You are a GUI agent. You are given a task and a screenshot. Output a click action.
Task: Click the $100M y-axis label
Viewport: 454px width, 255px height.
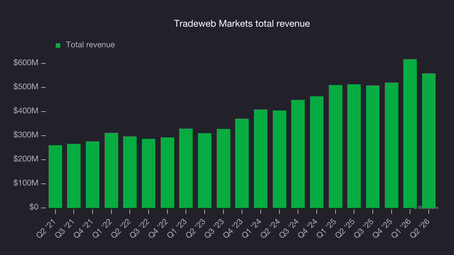tap(26, 183)
